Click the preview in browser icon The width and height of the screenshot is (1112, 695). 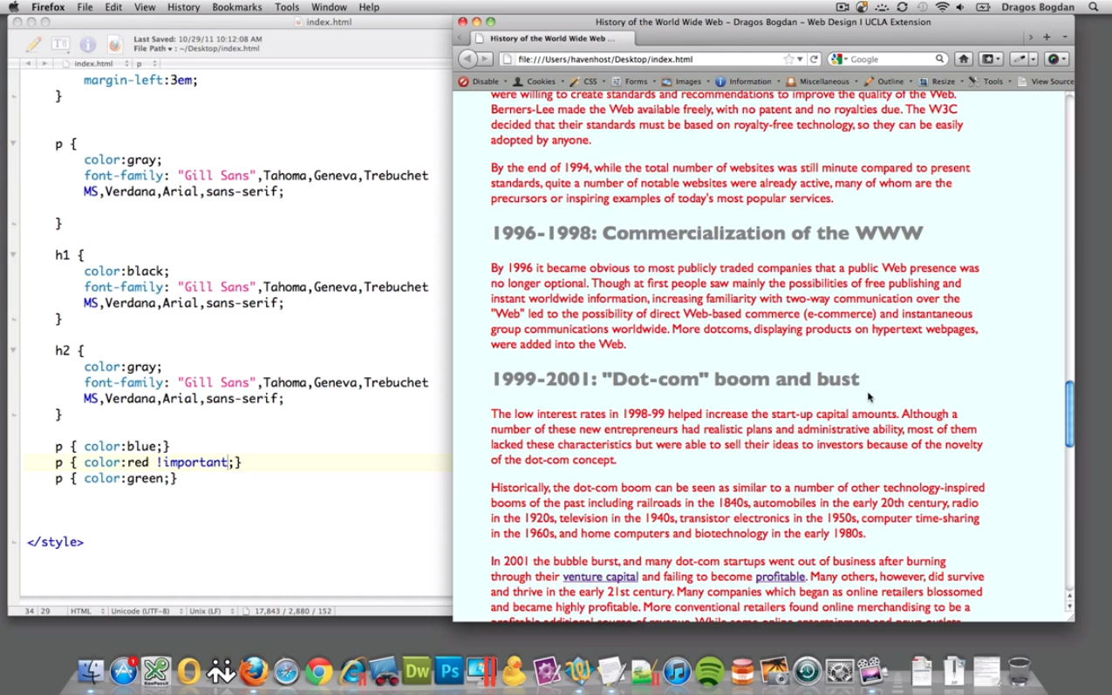[x=115, y=44]
